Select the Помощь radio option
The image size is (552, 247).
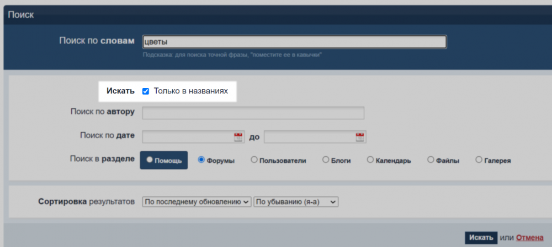tap(150, 160)
